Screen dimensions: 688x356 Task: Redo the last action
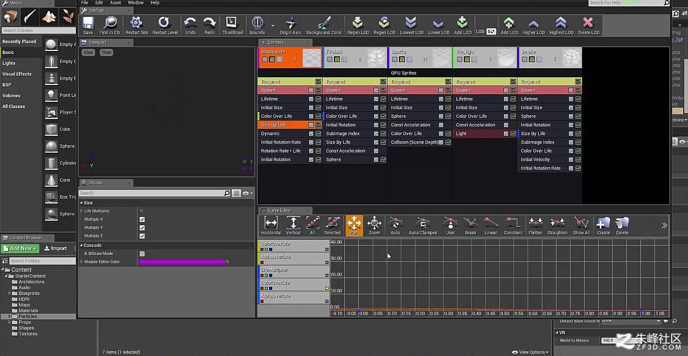pyautogui.click(x=209, y=25)
